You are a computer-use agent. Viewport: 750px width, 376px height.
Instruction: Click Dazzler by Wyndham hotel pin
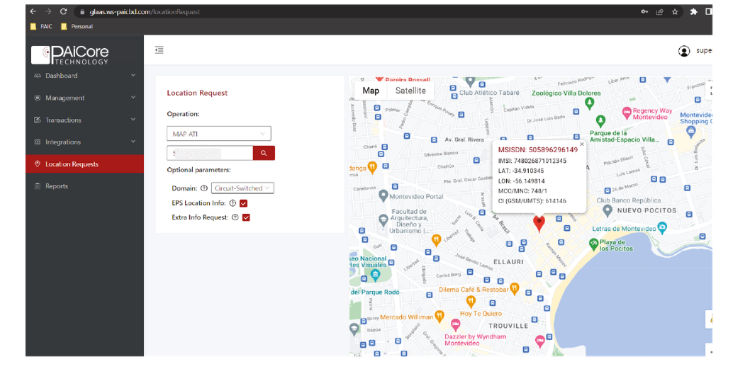click(x=455, y=325)
